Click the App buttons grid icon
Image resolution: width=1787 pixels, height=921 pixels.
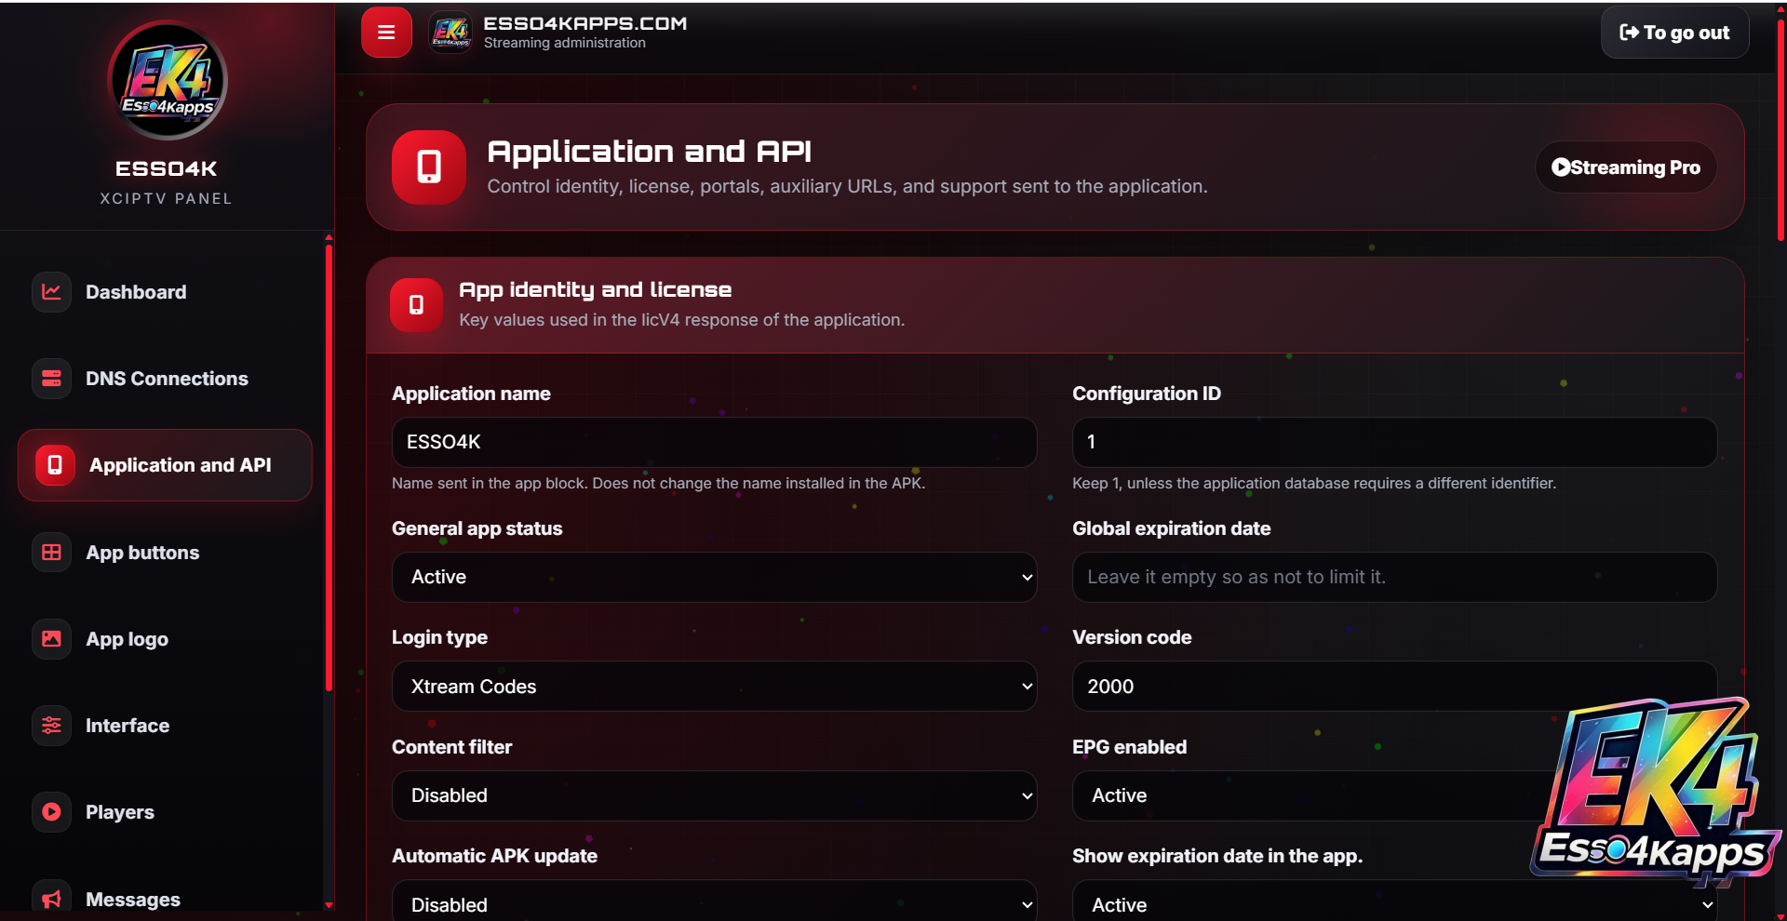click(51, 553)
